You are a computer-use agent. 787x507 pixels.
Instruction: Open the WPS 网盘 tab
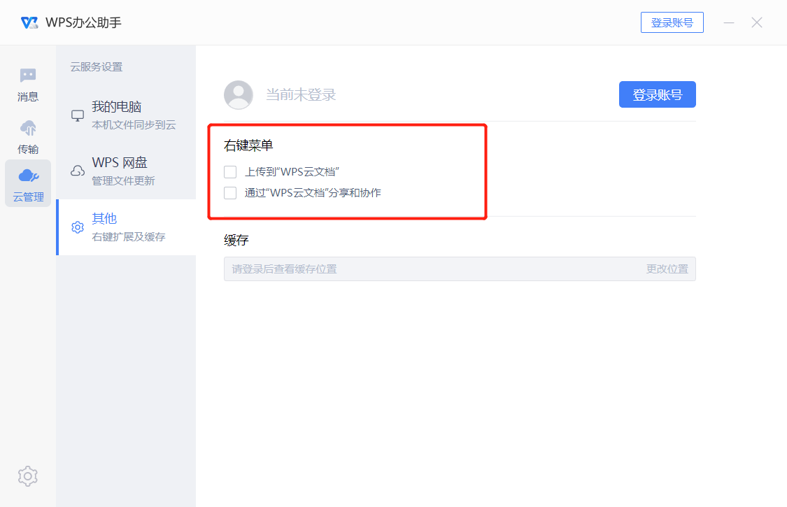126,171
